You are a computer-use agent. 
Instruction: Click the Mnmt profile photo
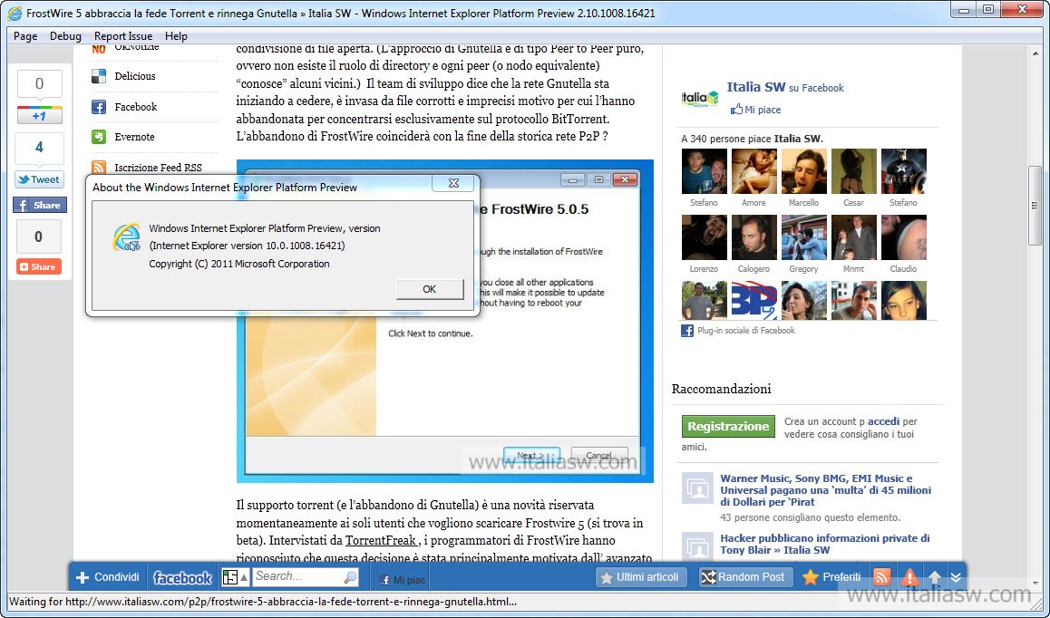click(854, 237)
